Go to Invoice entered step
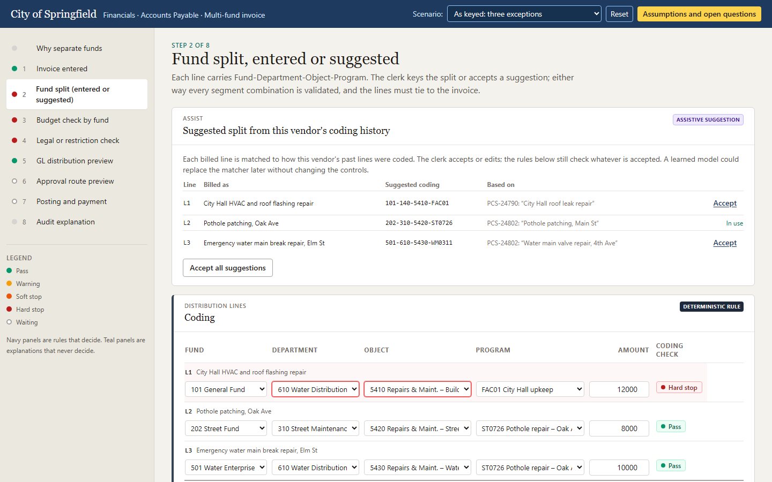The image size is (772, 482). [77, 69]
